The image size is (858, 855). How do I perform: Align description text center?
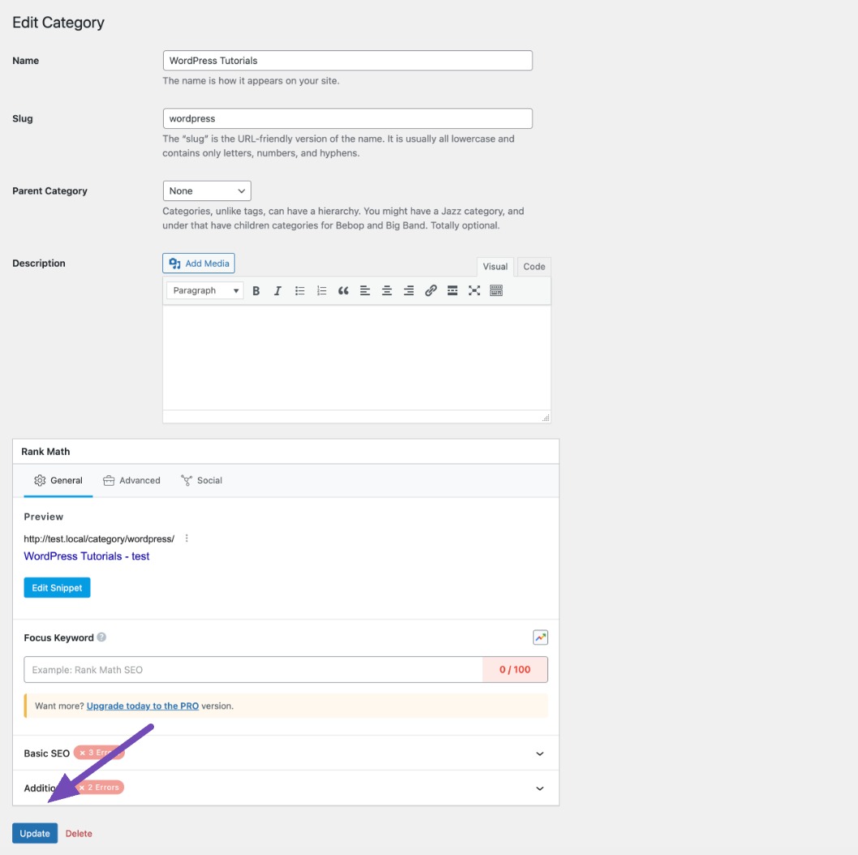click(387, 290)
